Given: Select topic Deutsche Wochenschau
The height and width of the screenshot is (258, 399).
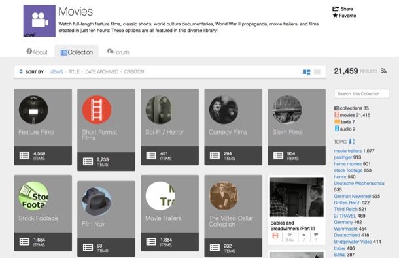Looking at the screenshot, I should (359, 184).
